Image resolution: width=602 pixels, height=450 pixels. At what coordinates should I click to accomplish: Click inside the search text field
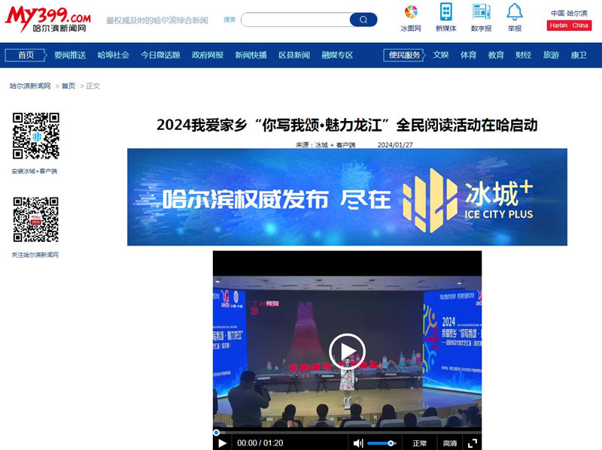tap(293, 20)
